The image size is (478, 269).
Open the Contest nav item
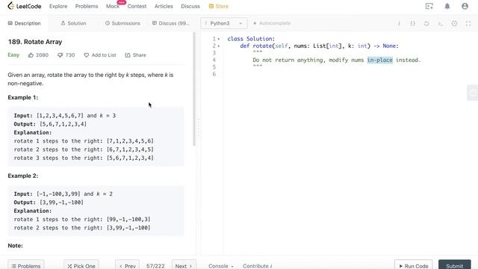click(137, 6)
